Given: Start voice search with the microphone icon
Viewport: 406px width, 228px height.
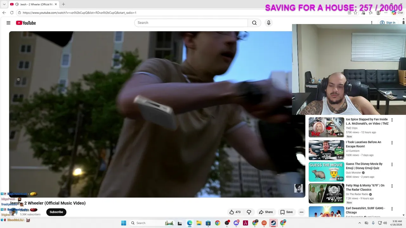Looking at the screenshot, I should [x=269, y=23].
